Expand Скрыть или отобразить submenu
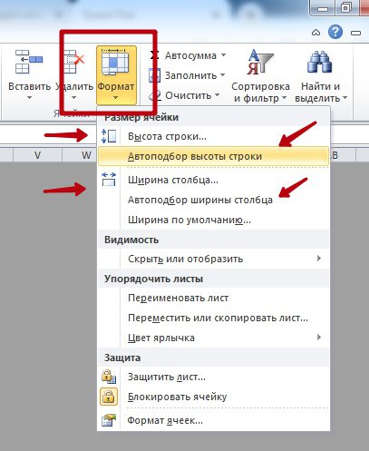Screen dimensions: 369x451 pyautogui.click(x=213, y=259)
